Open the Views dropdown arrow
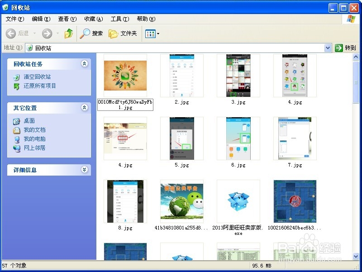Viewport: 362px width, 272px height. (158, 33)
